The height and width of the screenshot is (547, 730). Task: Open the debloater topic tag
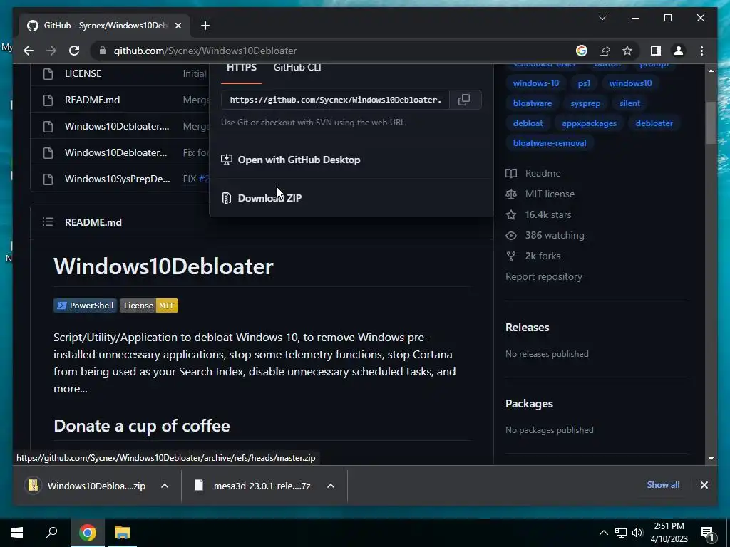pyautogui.click(x=654, y=123)
